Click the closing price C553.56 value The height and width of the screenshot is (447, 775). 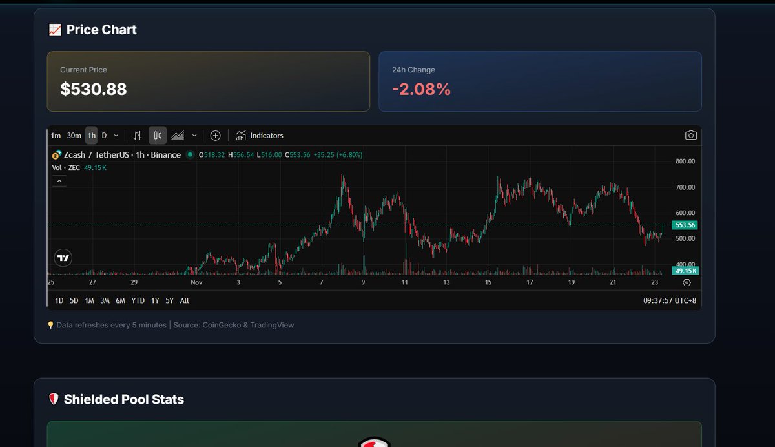297,155
